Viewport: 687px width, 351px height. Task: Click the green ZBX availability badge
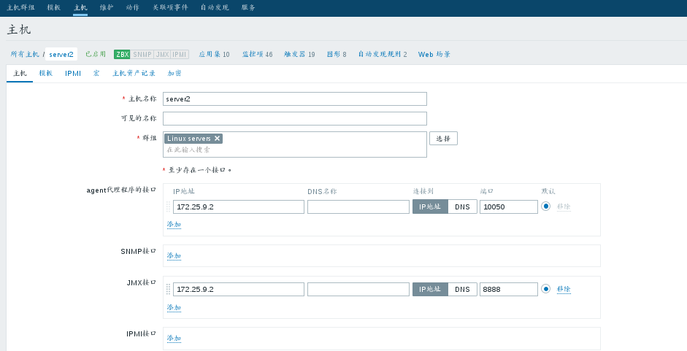click(122, 54)
